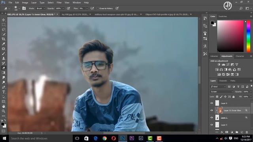Click the hue spectrum slider
Image resolution: width=253 pixels, height=142 pixels.
point(249,36)
